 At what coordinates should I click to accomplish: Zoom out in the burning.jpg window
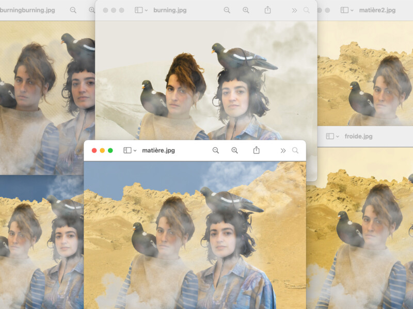point(227,10)
